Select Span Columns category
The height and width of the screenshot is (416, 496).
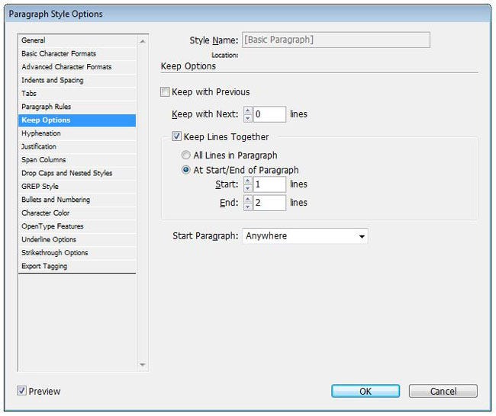[x=77, y=160]
